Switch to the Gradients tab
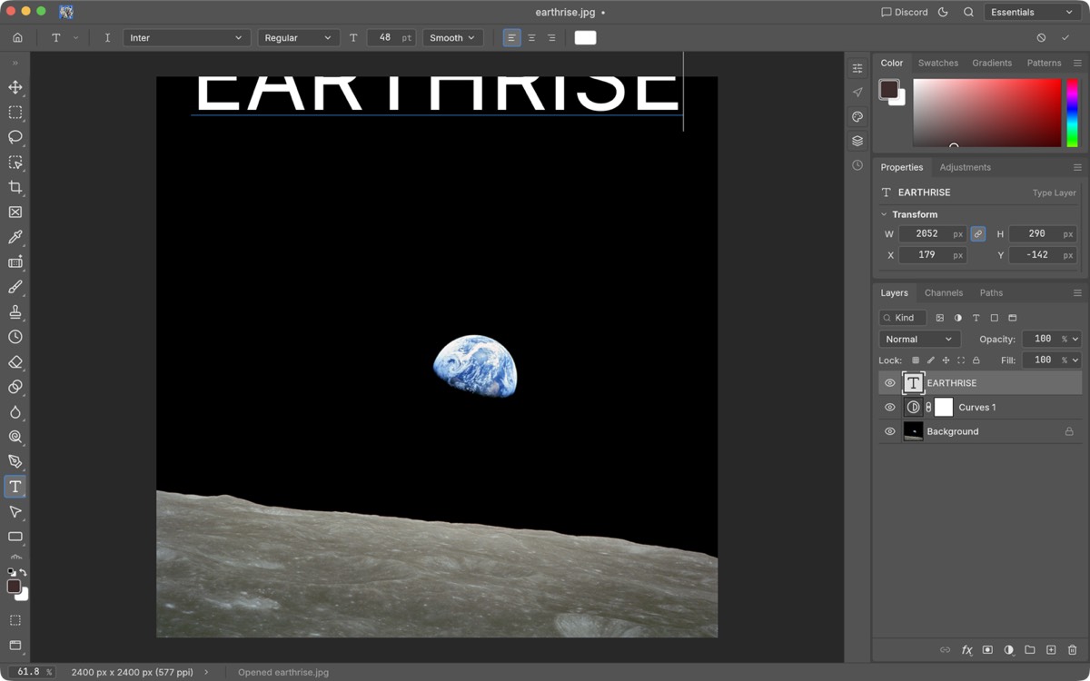The height and width of the screenshot is (681, 1090). coord(992,64)
